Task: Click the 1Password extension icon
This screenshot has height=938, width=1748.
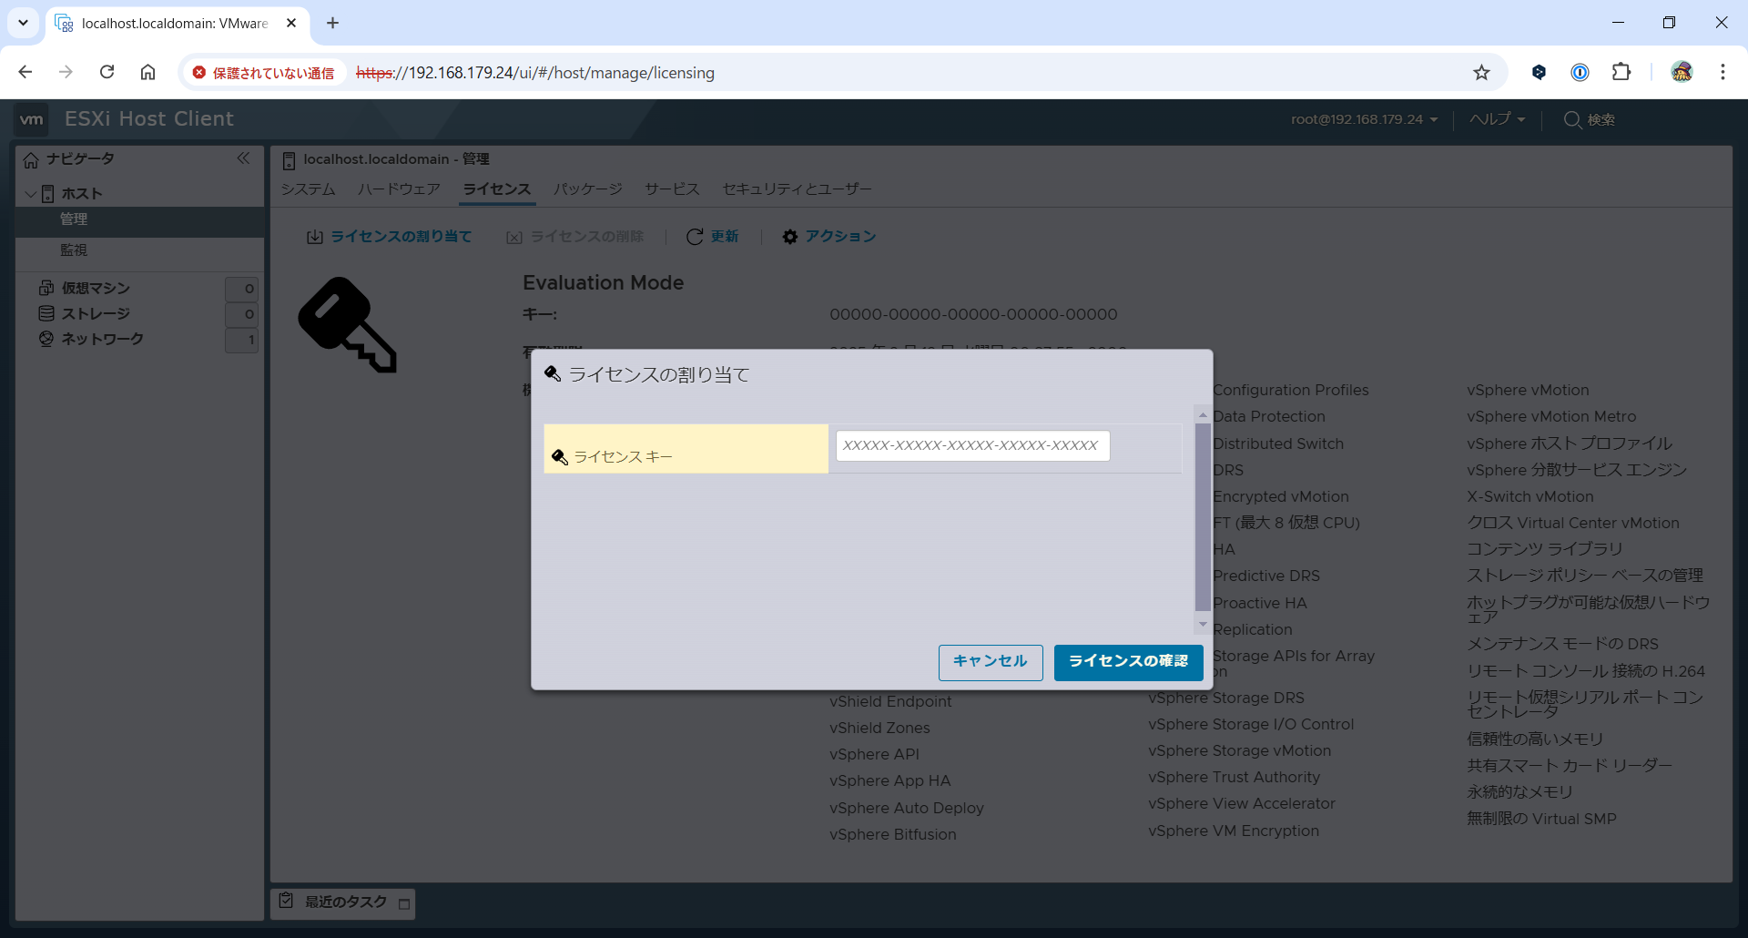Action: pyautogui.click(x=1580, y=73)
